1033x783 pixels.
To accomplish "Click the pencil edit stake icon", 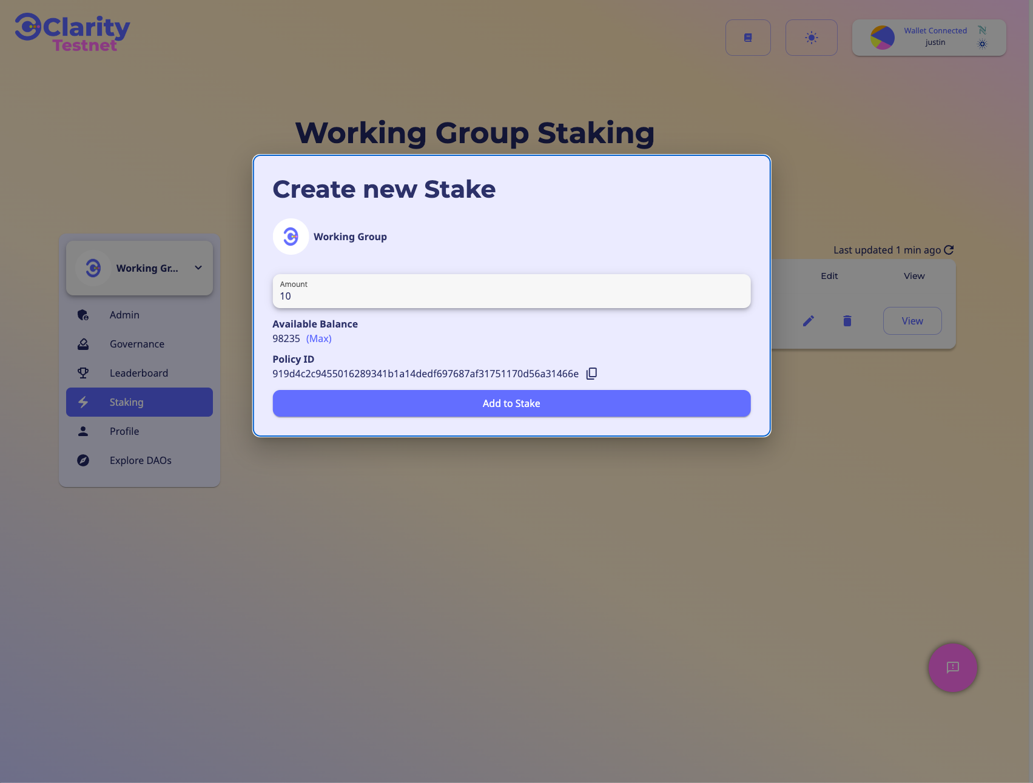I will (808, 321).
